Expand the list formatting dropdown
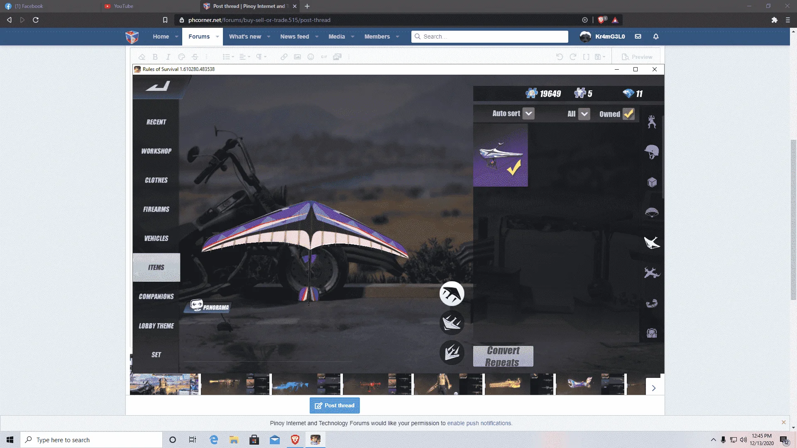This screenshot has width=797, height=448. [228, 57]
